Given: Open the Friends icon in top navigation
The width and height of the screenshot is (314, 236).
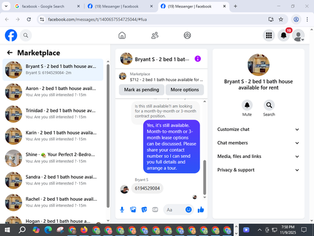Looking at the screenshot, I should 154,35.
